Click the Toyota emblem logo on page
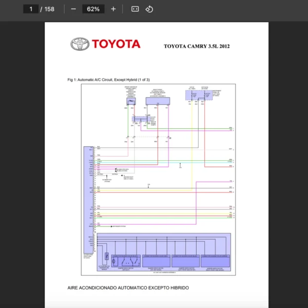 click(80, 44)
